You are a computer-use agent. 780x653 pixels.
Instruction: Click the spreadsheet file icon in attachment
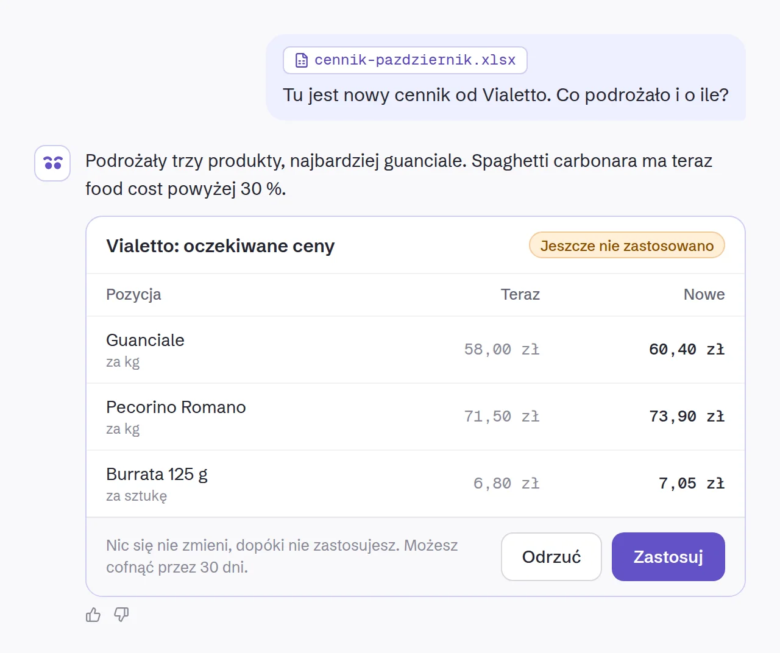click(x=302, y=60)
